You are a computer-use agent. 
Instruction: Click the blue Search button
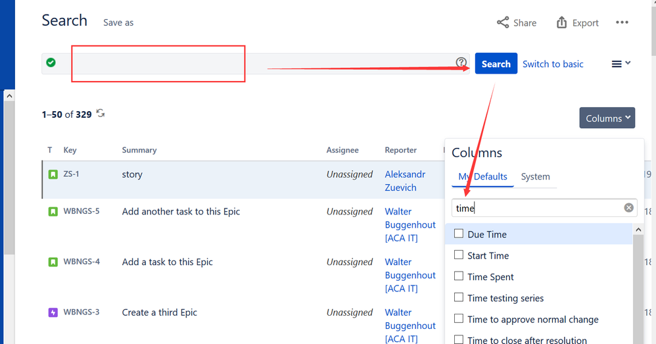point(496,64)
